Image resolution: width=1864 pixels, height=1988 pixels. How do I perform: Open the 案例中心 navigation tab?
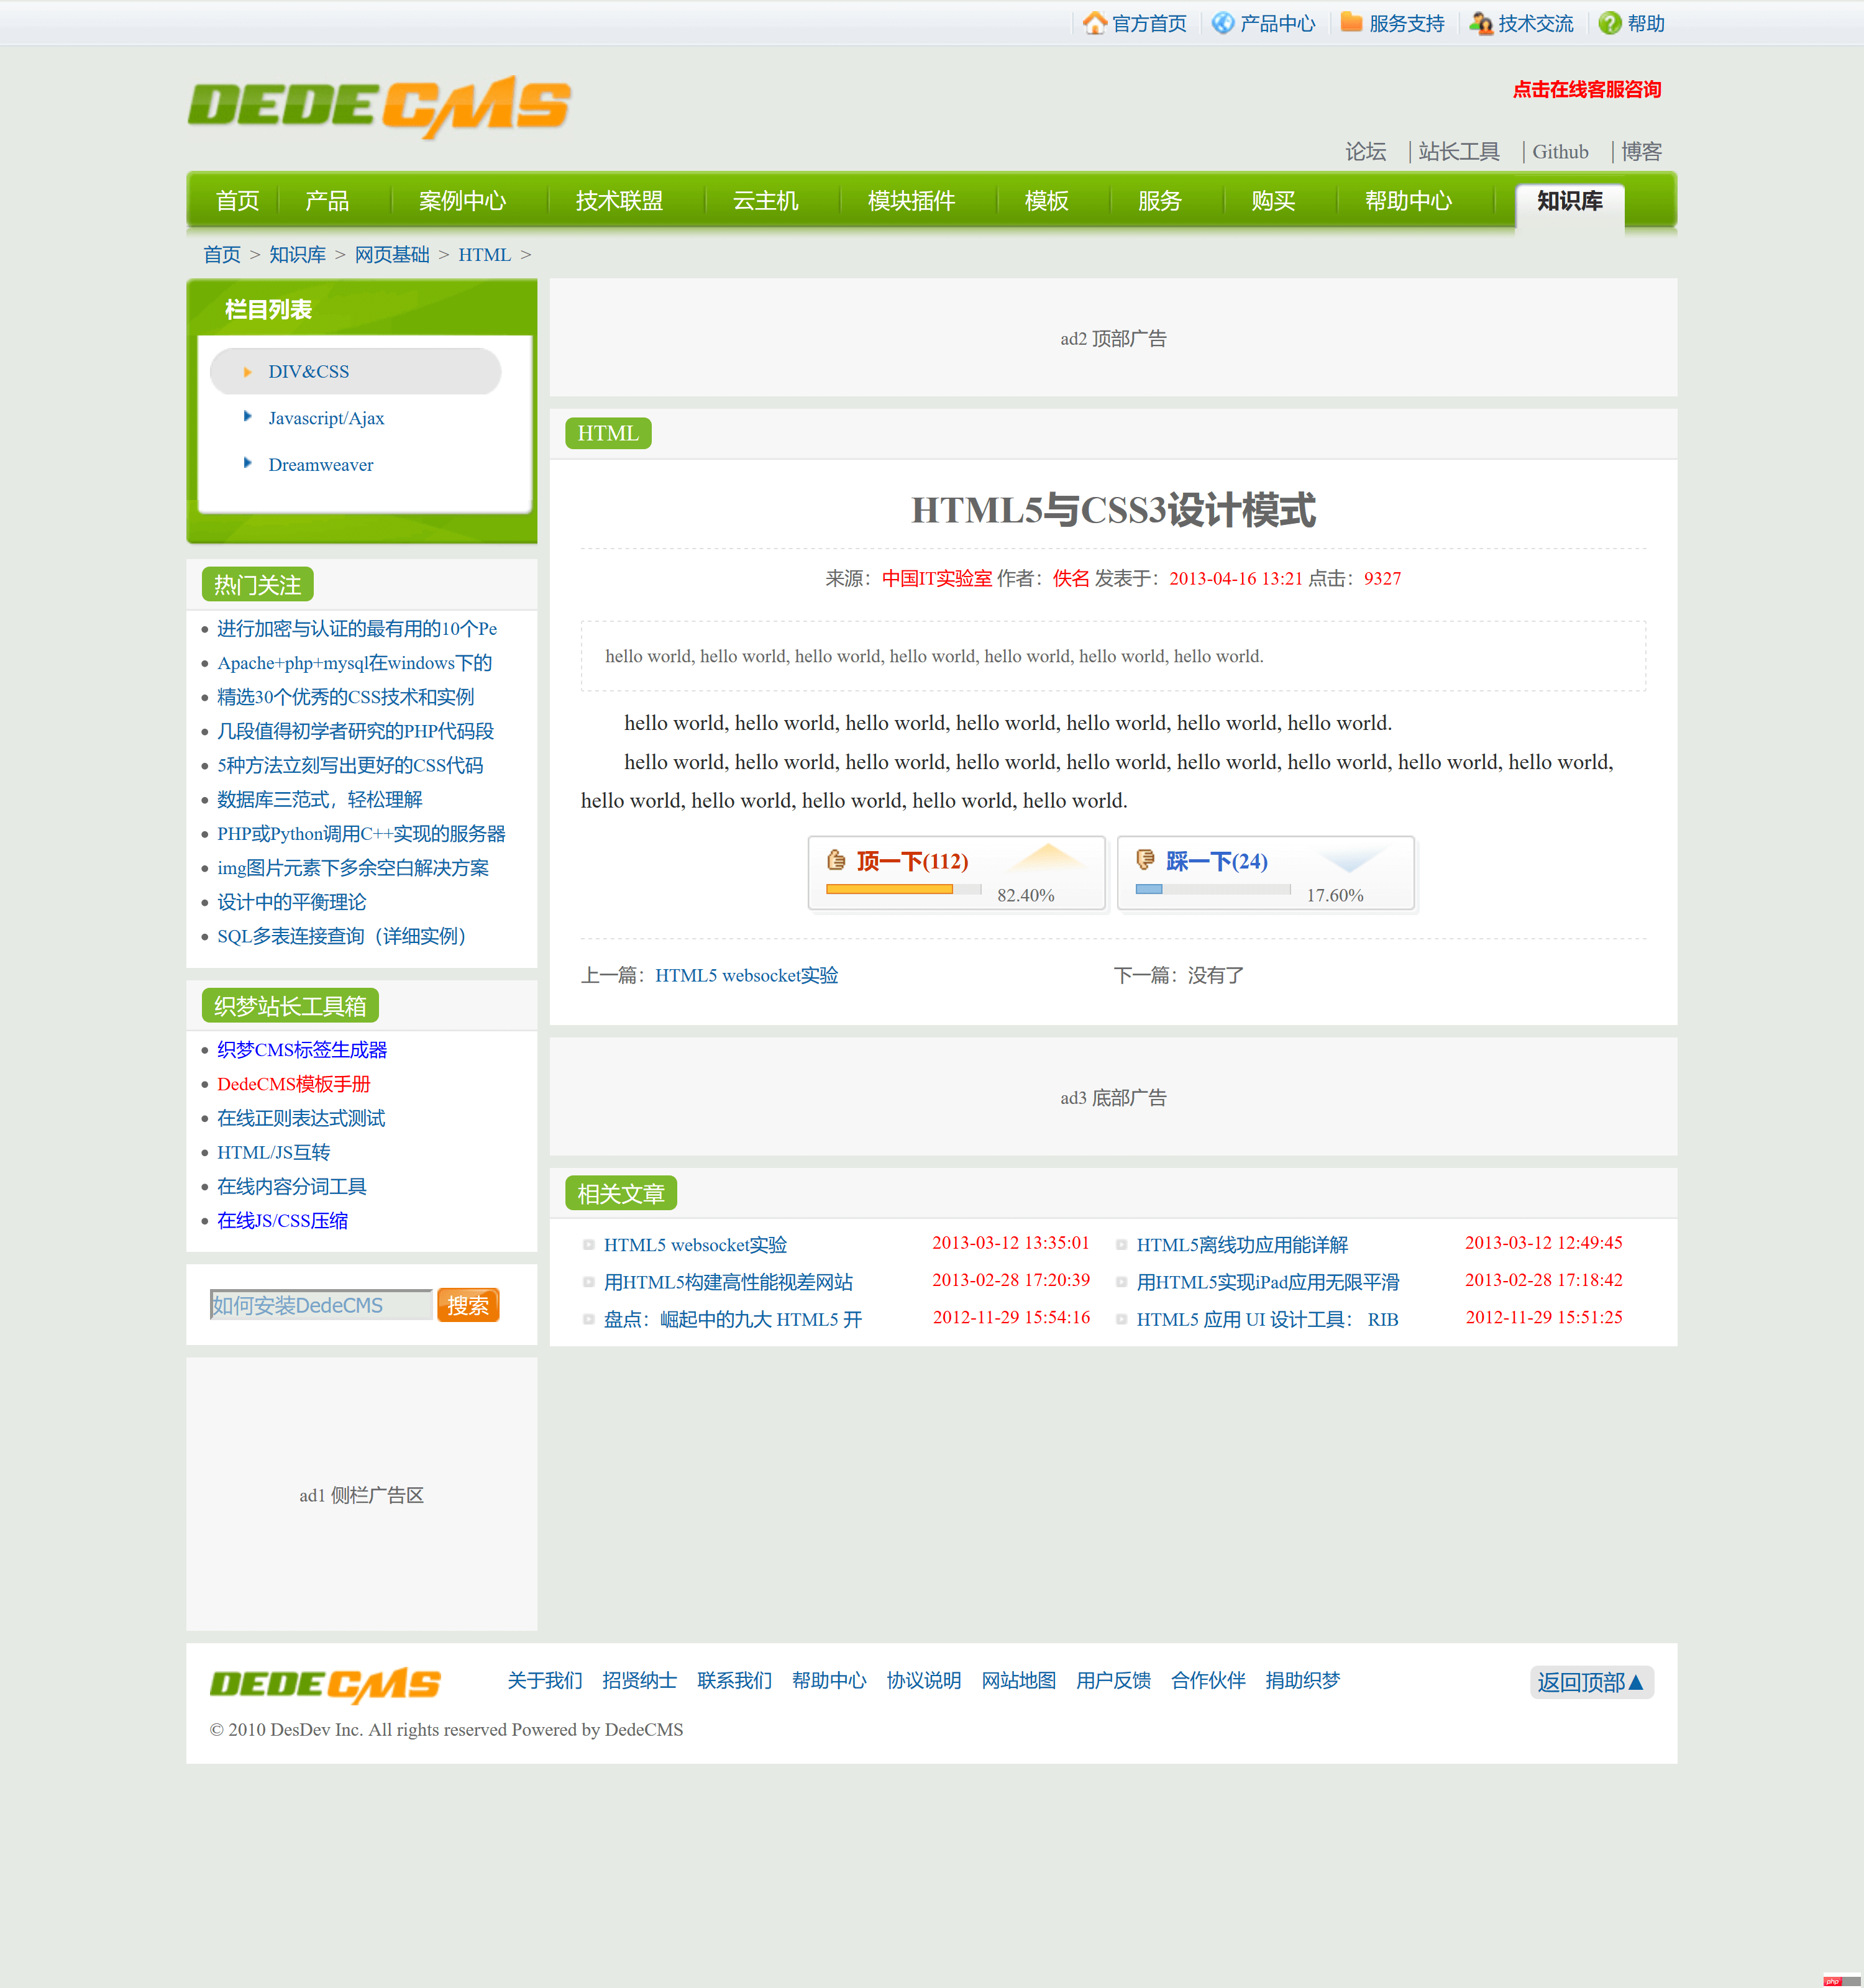(x=462, y=201)
